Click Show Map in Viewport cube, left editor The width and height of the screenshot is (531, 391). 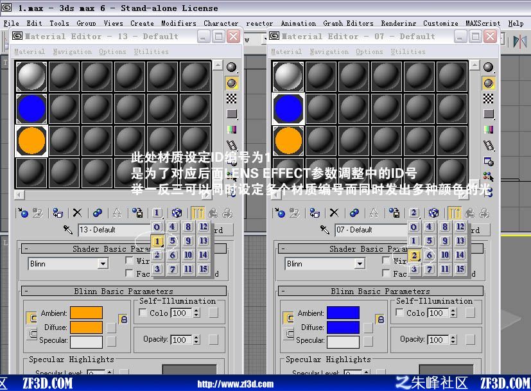177,213
